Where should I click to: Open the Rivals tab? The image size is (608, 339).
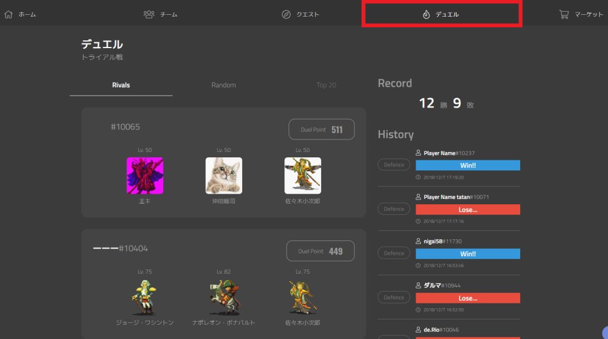click(121, 85)
